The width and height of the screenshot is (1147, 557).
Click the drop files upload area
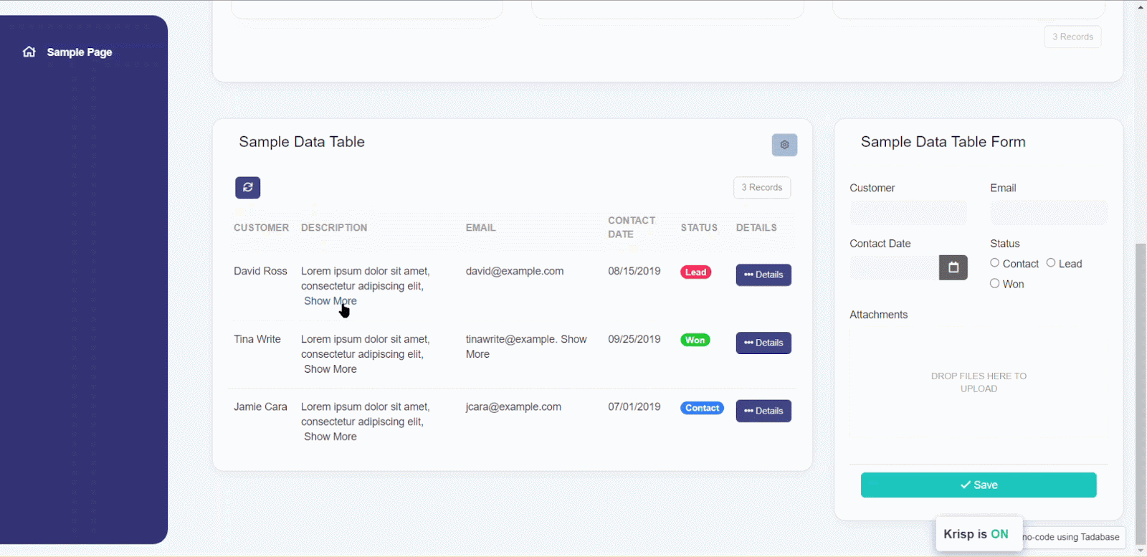(979, 383)
